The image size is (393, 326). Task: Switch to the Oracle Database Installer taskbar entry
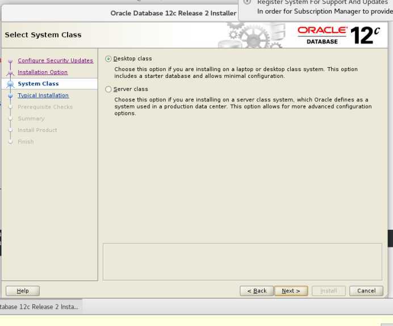tap(40, 307)
